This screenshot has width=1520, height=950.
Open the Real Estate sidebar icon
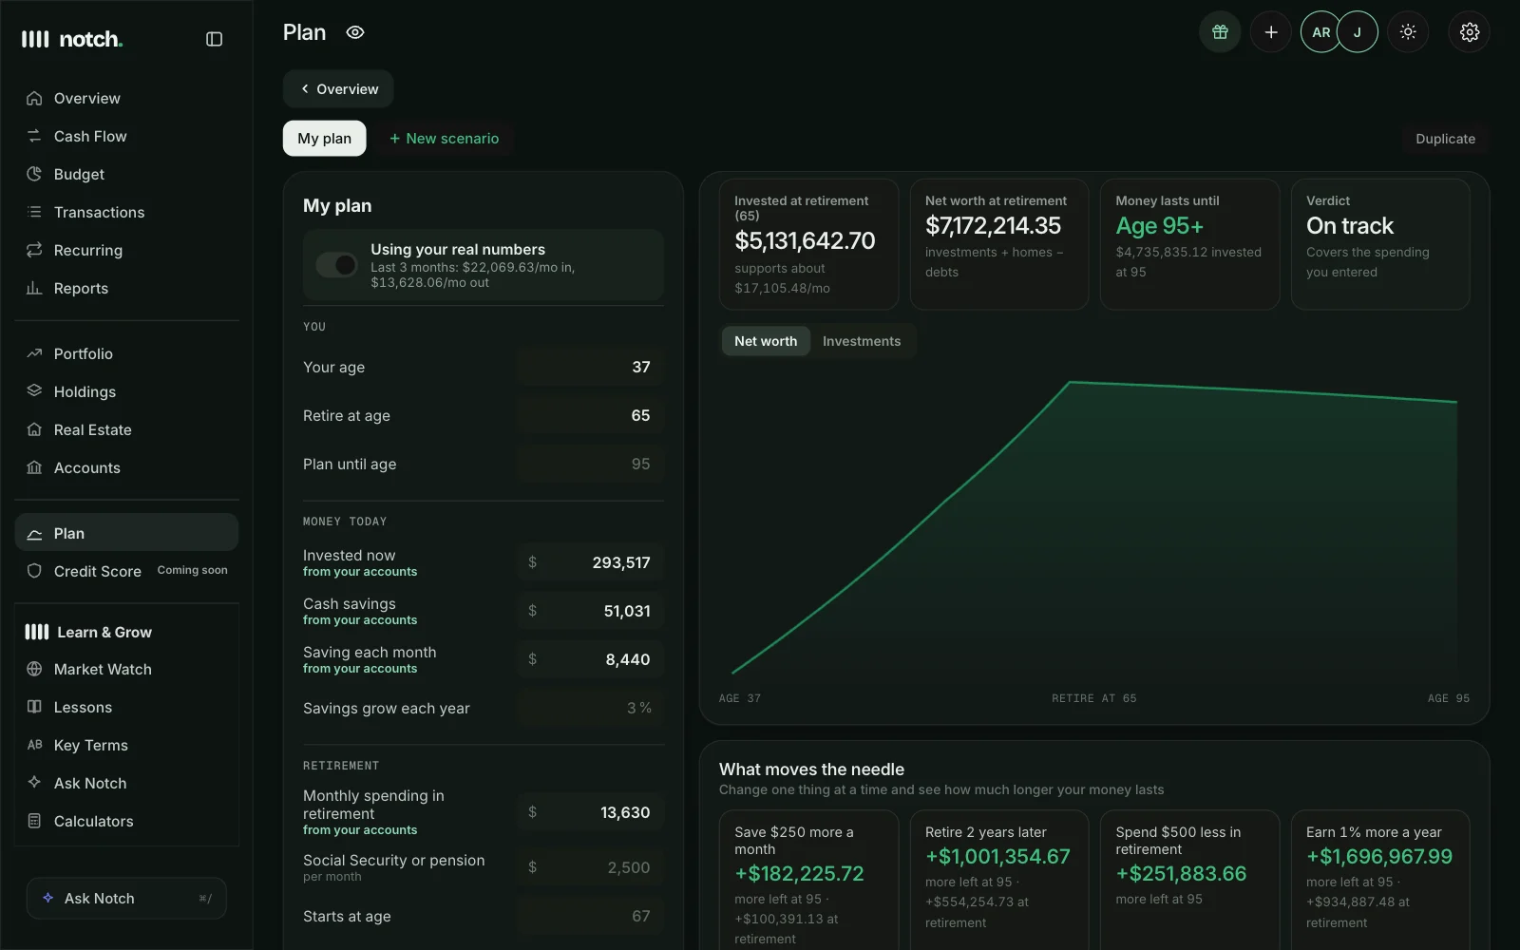34,429
